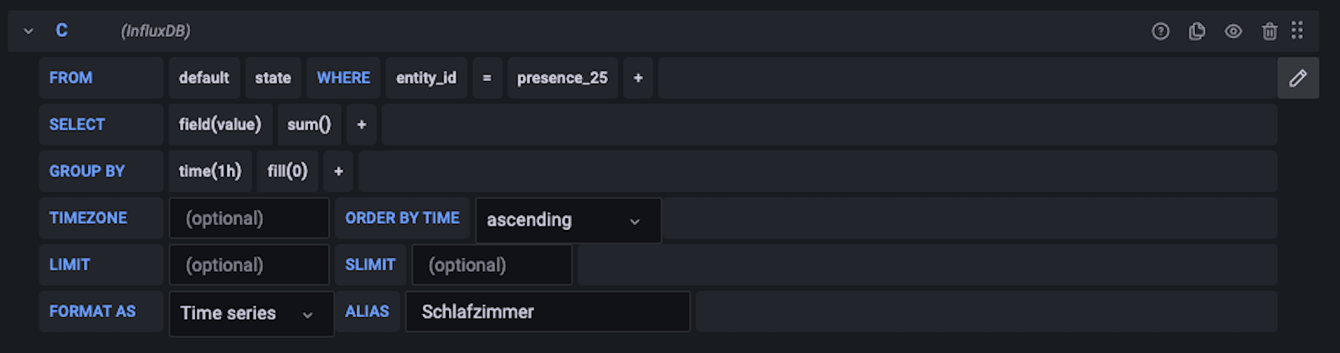Click the drag handle dots icon
This screenshot has height=353, width=1340.
(1297, 31)
